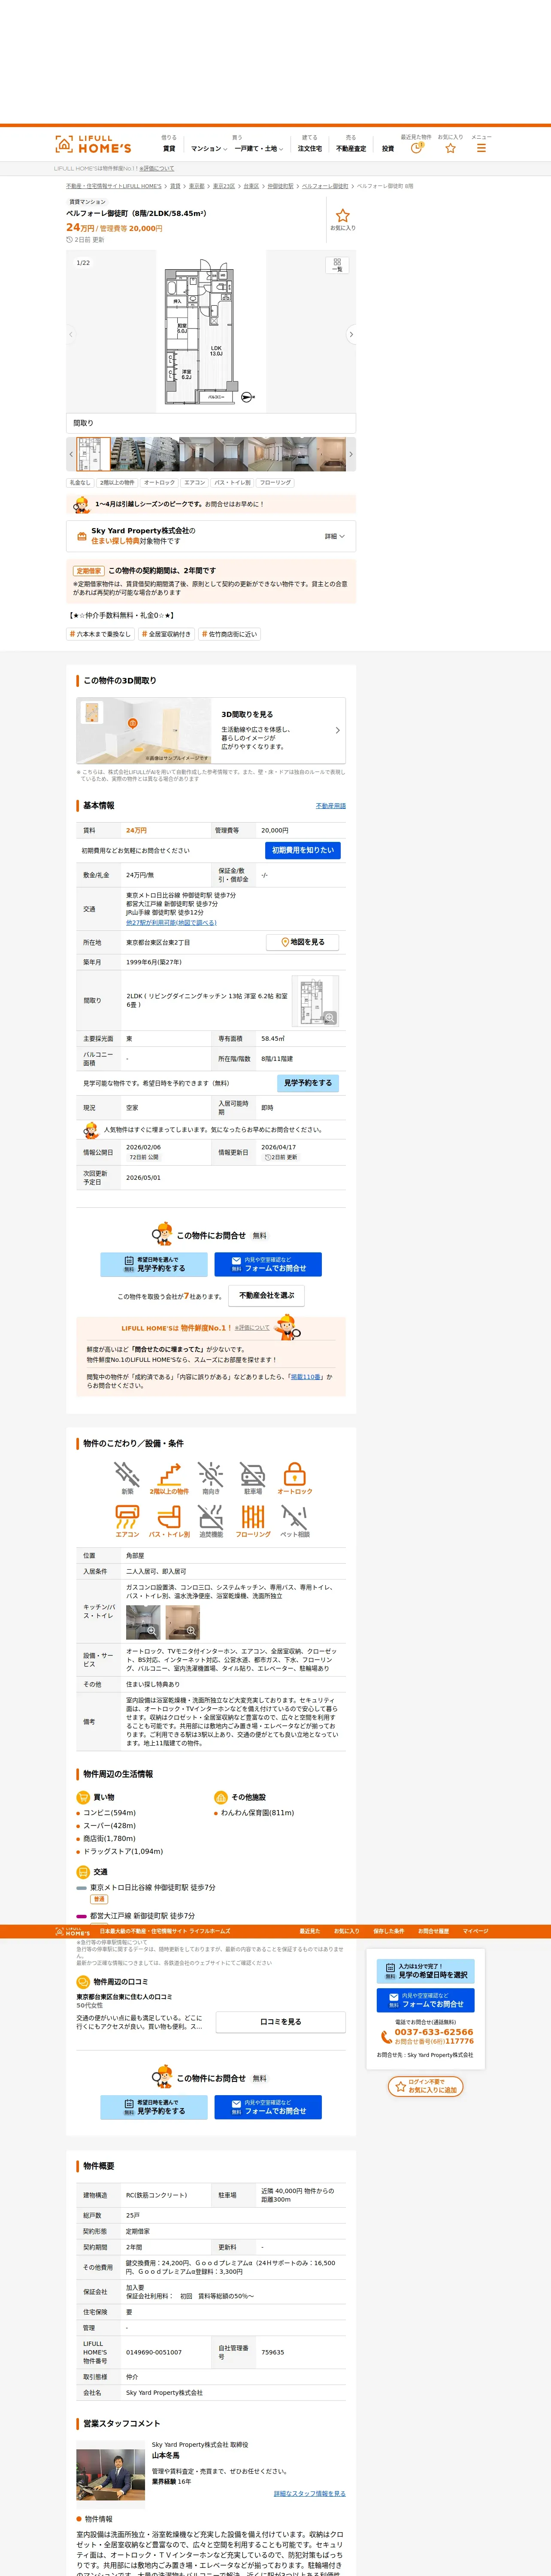
Task: Go to 不動産査定 in the top navigation
Action: pyautogui.click(x=351, y=149)
